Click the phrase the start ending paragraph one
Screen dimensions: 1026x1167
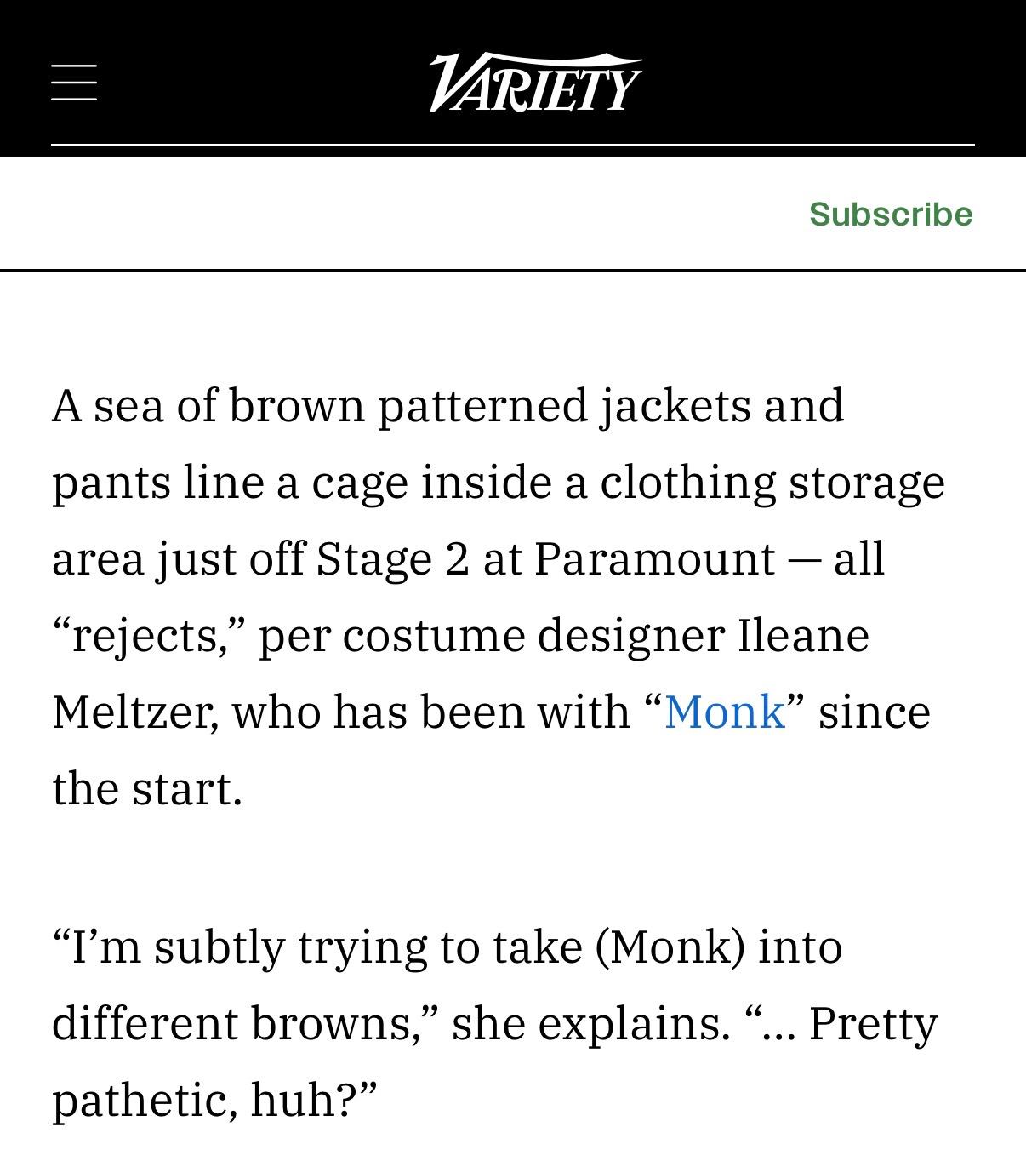coord(146,788)
